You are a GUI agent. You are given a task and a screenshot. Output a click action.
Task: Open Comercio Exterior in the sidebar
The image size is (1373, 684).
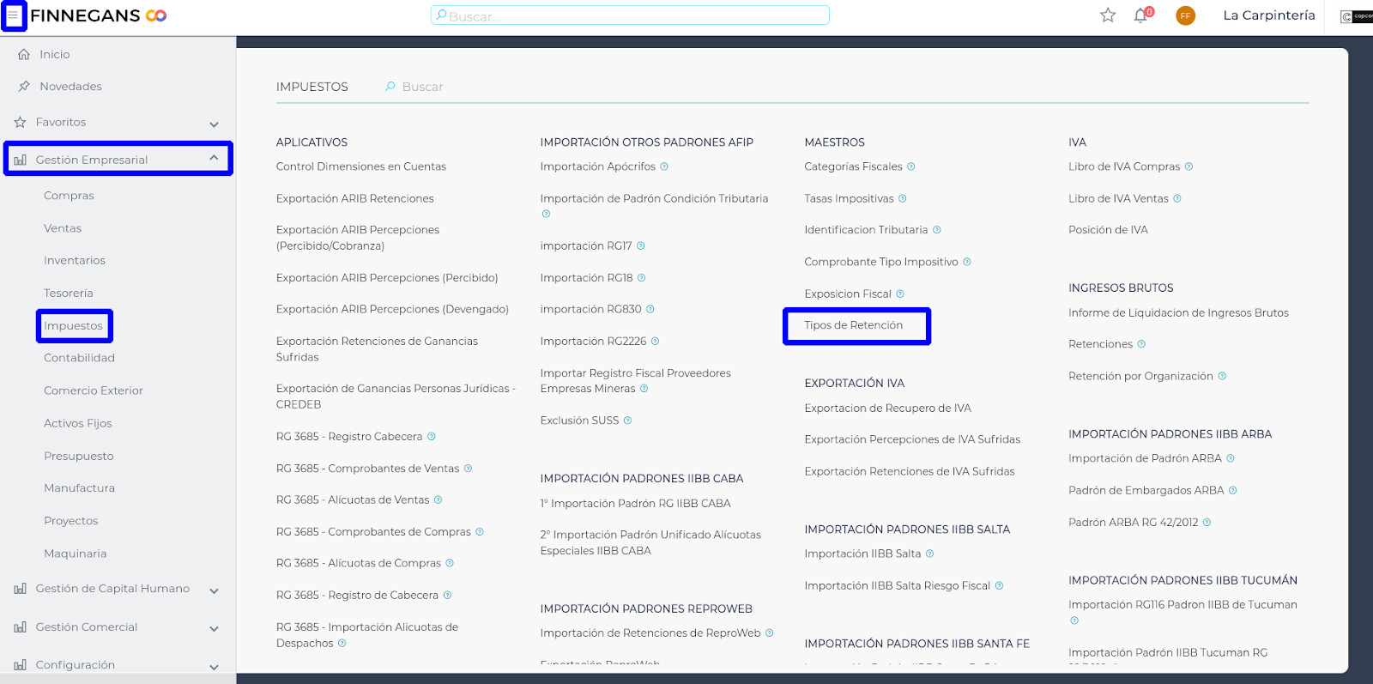(x=94, y=390)
